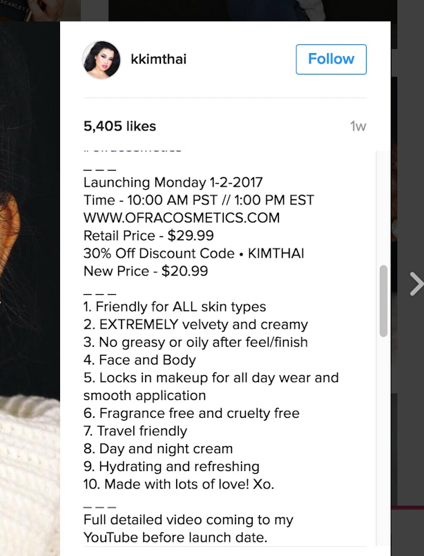This screenshot has width=424, height=556.
Task: Open the 1w post timestamp
Action: 358,126
